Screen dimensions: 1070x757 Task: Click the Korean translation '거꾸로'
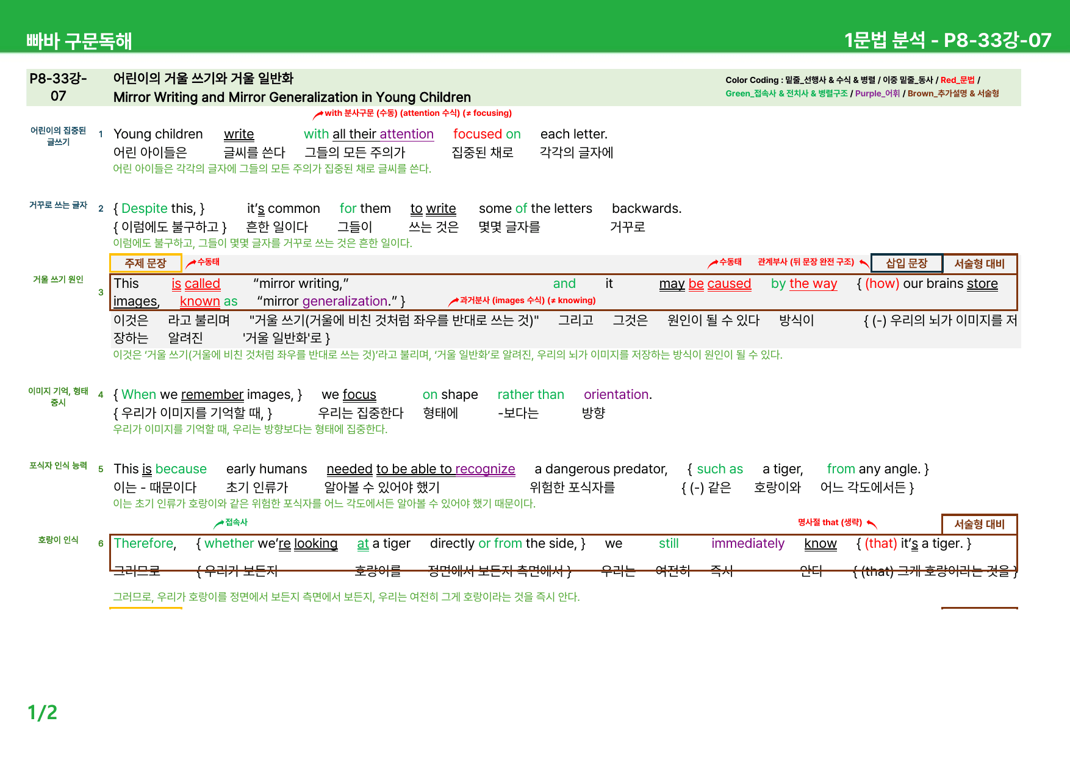628,227
